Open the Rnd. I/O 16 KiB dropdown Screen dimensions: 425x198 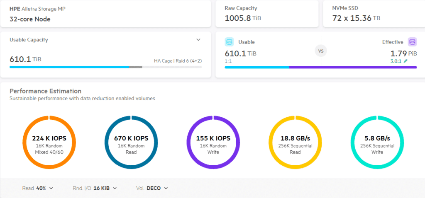(95, 188)
